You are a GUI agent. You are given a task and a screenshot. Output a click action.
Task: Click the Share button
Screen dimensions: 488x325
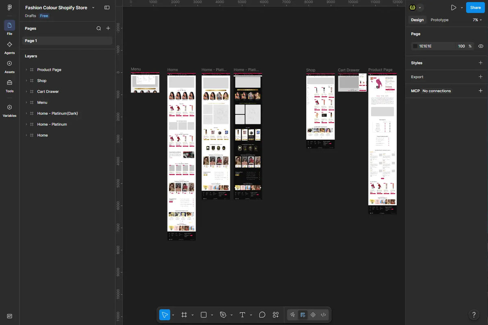click(475, 8)
